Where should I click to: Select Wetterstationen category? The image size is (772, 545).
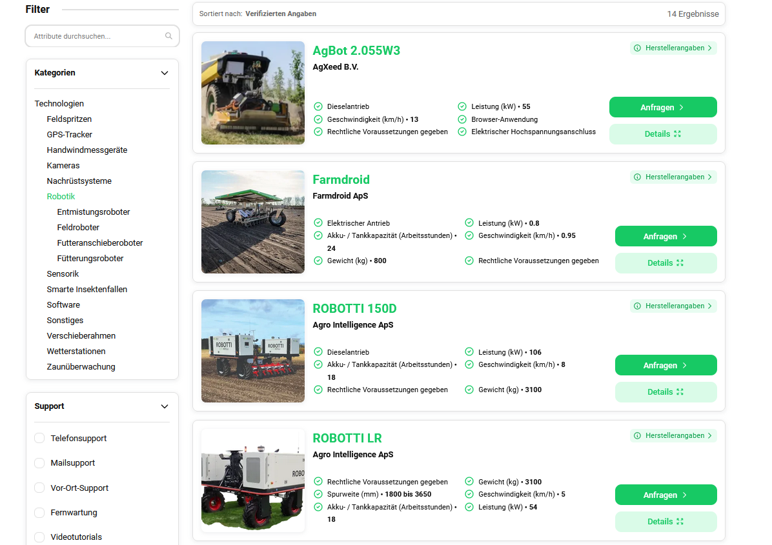(x=76, y=352)
